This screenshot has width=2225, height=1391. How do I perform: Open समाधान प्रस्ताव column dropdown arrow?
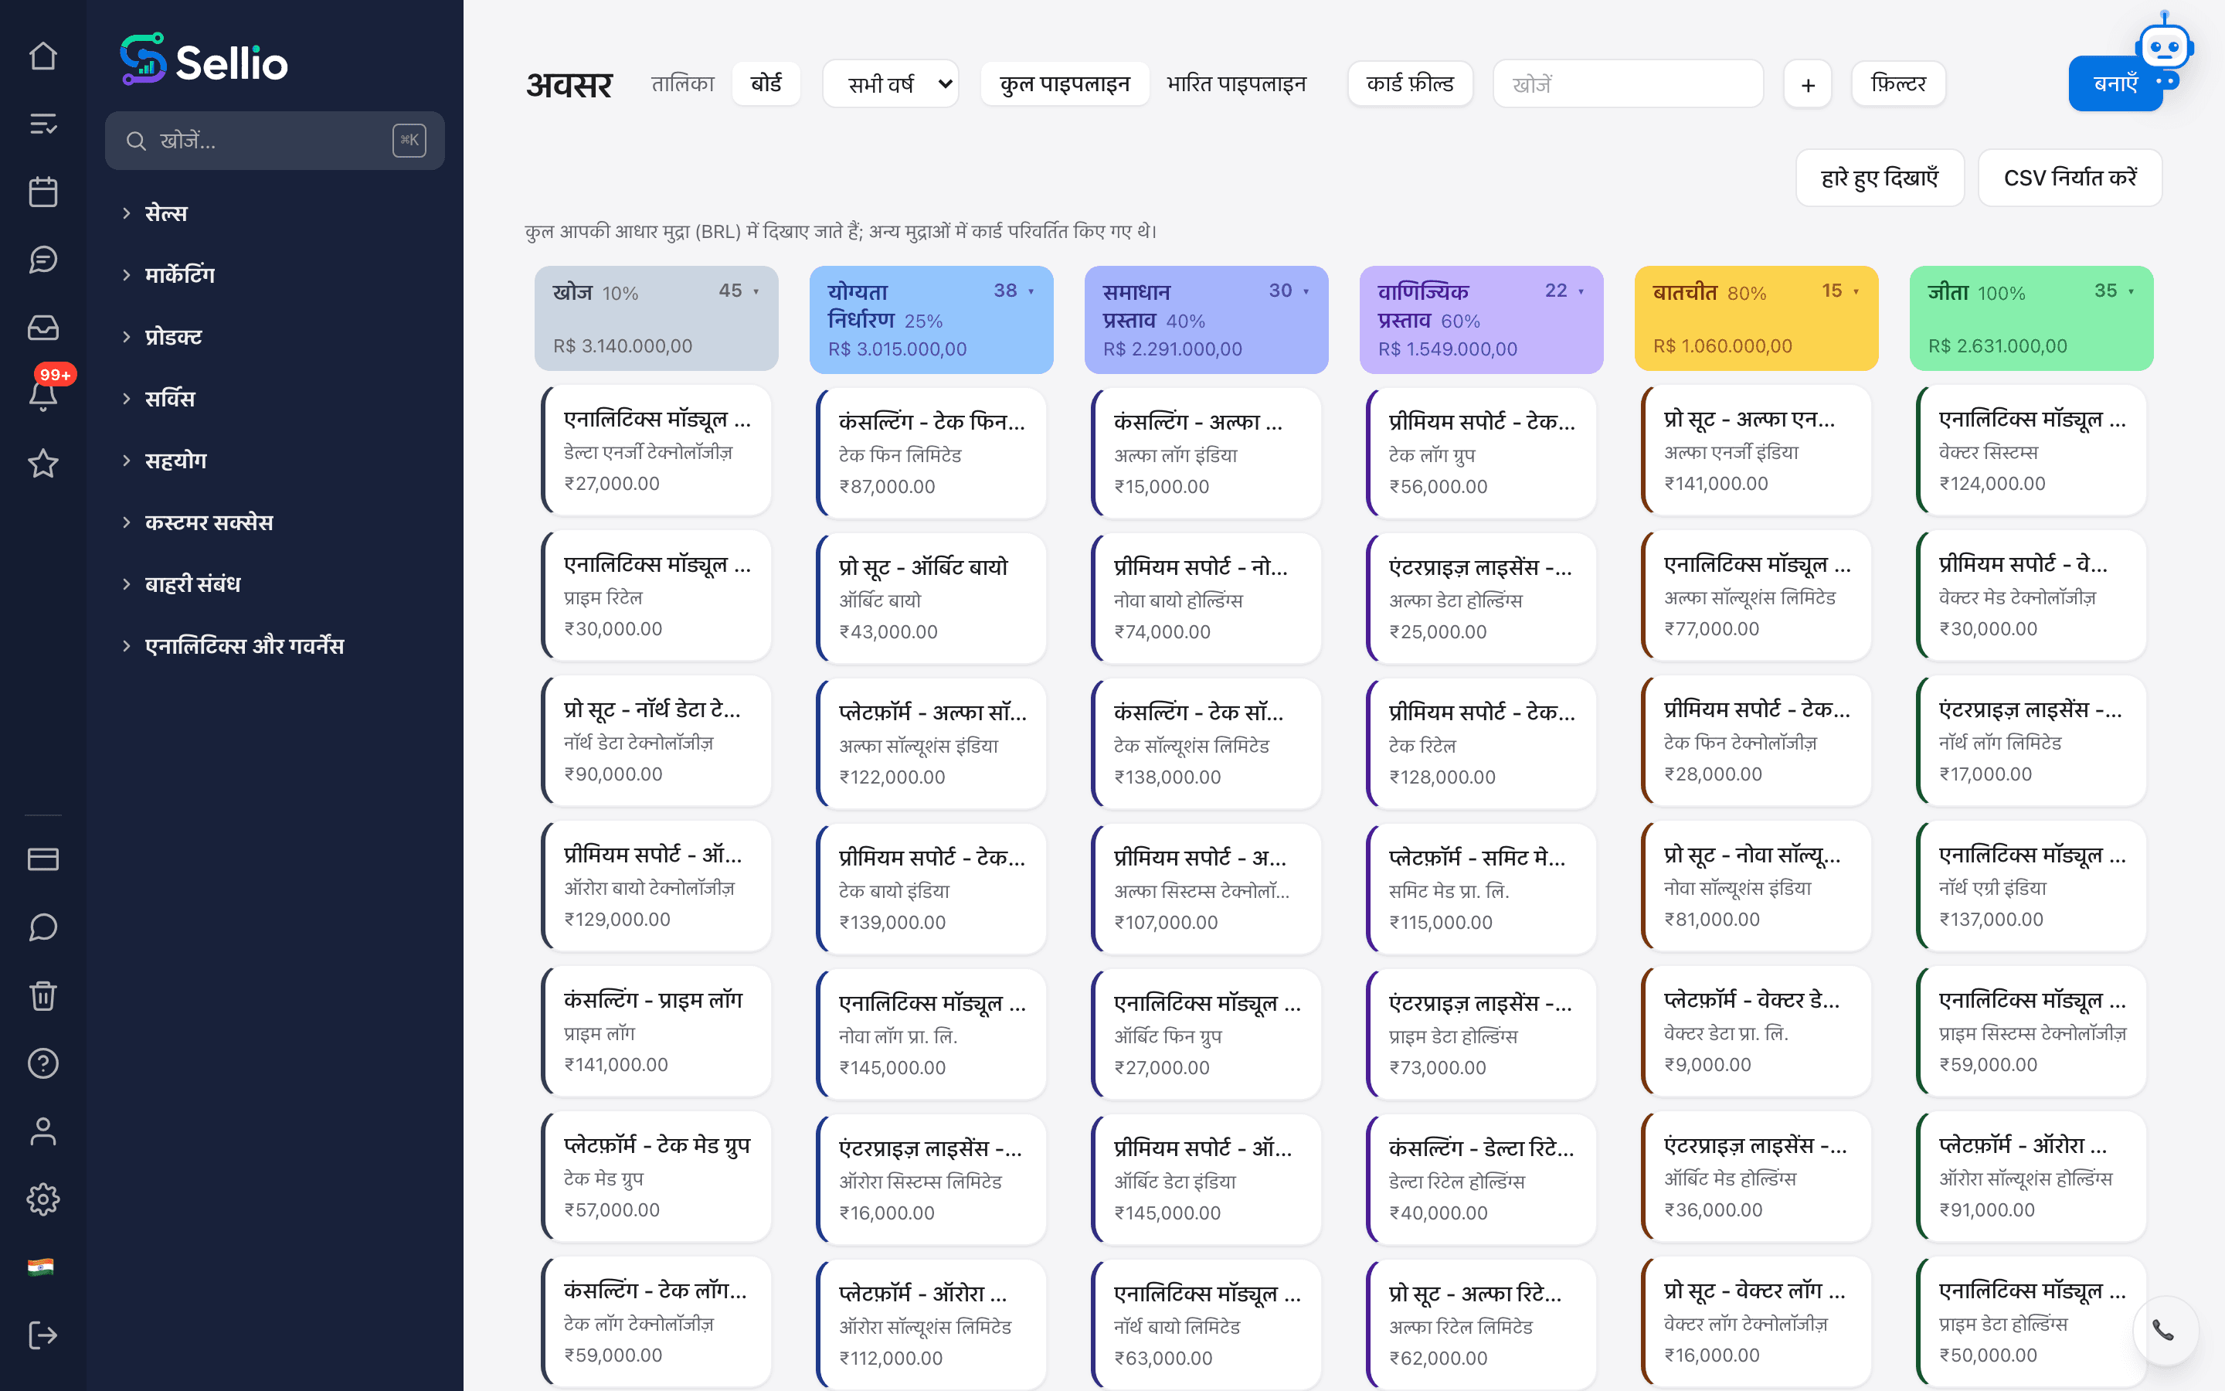(1306, 291)
